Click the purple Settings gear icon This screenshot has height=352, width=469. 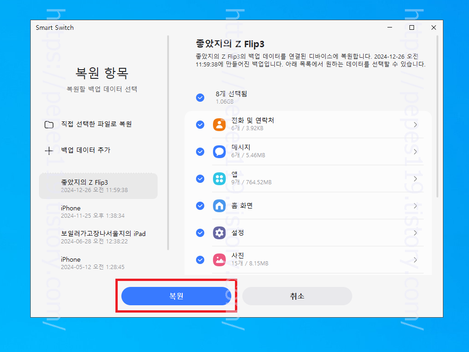point(219,233)
